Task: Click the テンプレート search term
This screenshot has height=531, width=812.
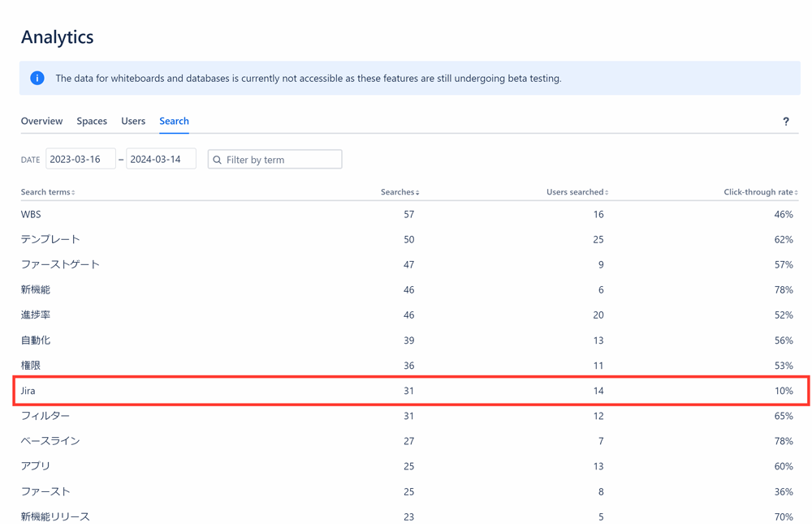Action: pyautogui.click(x=50, y=239)
